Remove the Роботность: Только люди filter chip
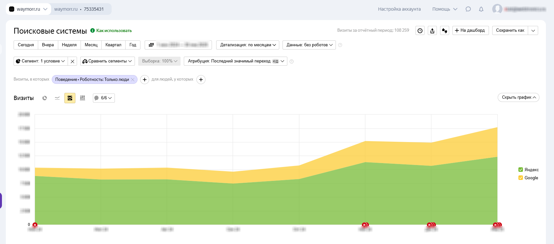 coord(133,80)
